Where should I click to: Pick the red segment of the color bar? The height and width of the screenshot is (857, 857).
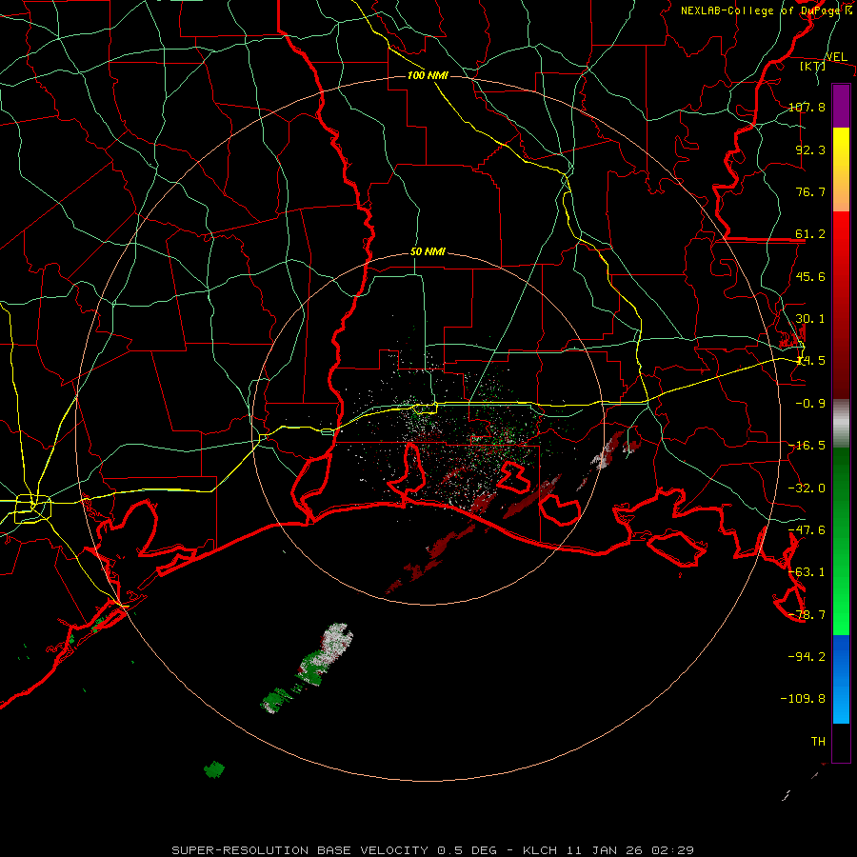[841, 305]
